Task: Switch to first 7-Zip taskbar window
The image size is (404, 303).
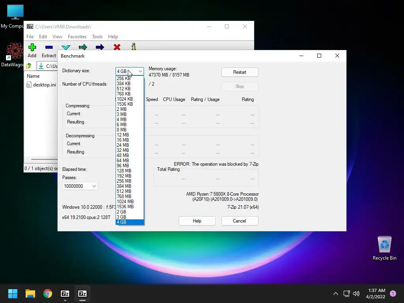Action: (65, 294)
